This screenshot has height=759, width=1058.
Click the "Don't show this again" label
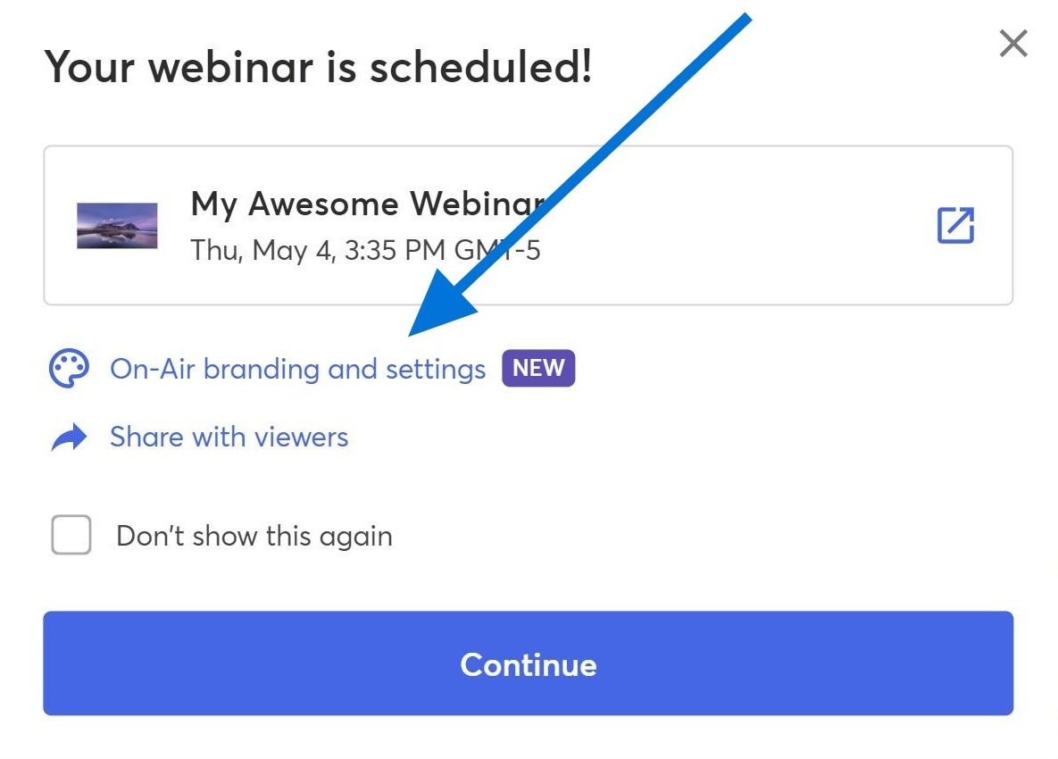254,537
